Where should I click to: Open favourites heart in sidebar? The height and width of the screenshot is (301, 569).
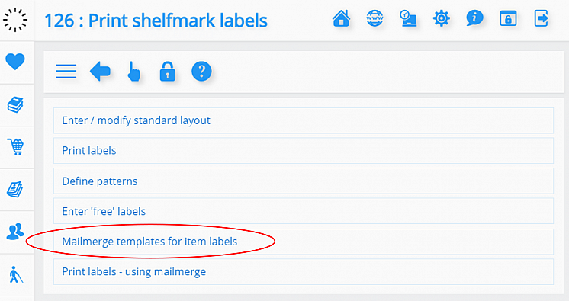(x=15, y=62)
